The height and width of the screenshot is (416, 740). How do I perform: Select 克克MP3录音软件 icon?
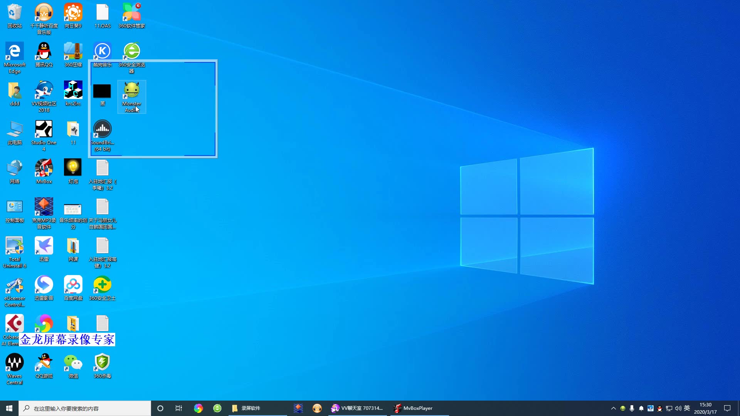[x=44, y=213]
